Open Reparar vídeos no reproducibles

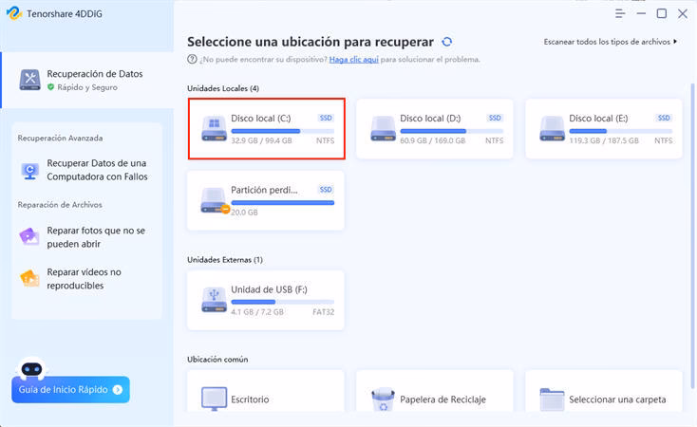pyautogui.click(x=85, y=279)
